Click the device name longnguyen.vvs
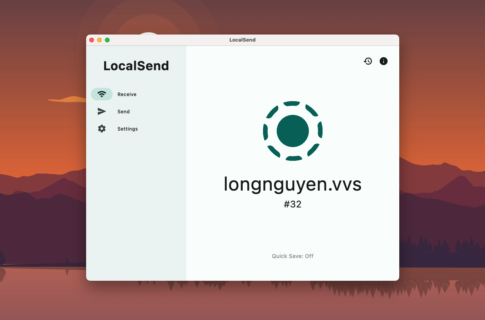This screenshot has width=485, height=320. (x=292, y=184)
